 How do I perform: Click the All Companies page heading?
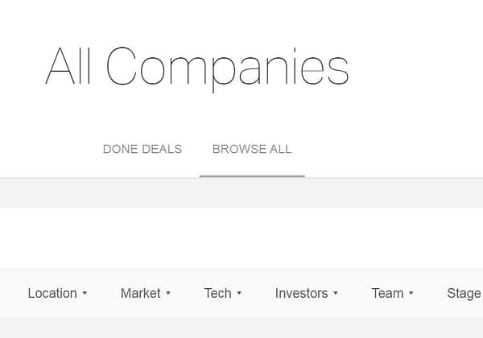pos(197,66)
